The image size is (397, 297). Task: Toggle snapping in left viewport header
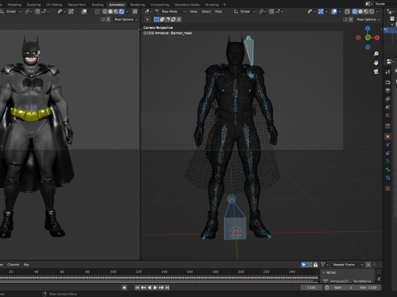pos(37,12)
